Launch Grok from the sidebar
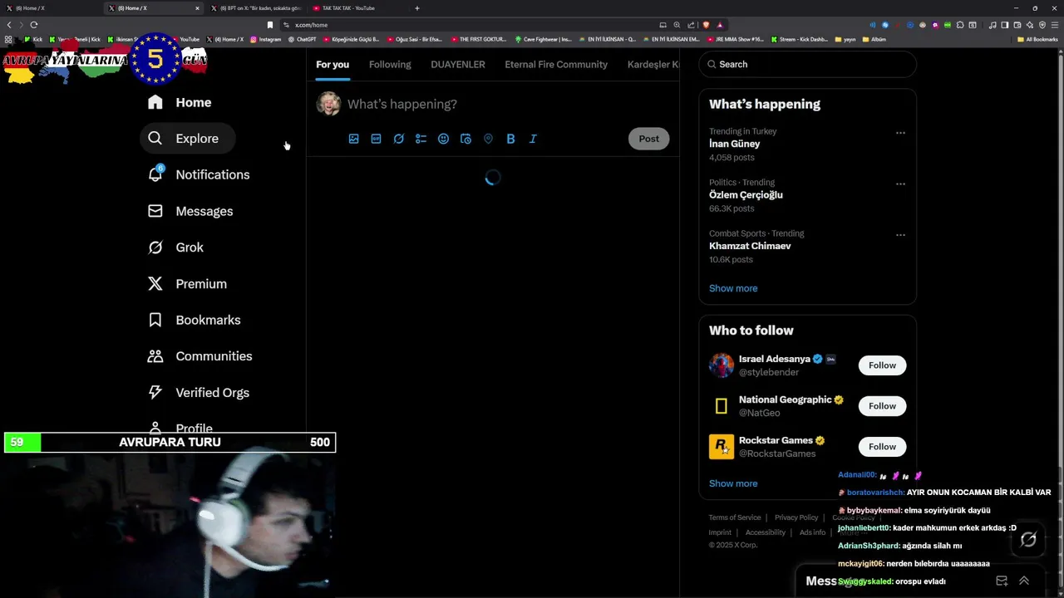 click(175, 248)
